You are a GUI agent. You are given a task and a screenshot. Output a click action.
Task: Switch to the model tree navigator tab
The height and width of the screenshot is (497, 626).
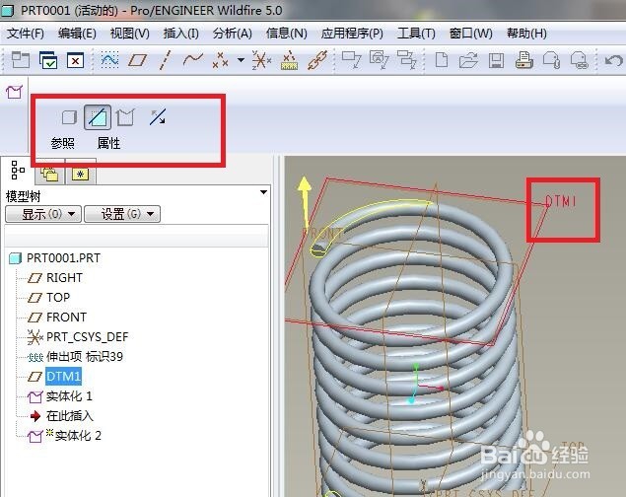(x=17, y=171)
